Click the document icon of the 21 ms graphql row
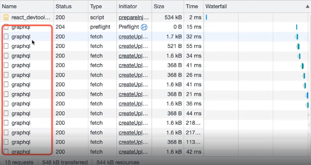The image size is (311, 165). click(6, 94)
